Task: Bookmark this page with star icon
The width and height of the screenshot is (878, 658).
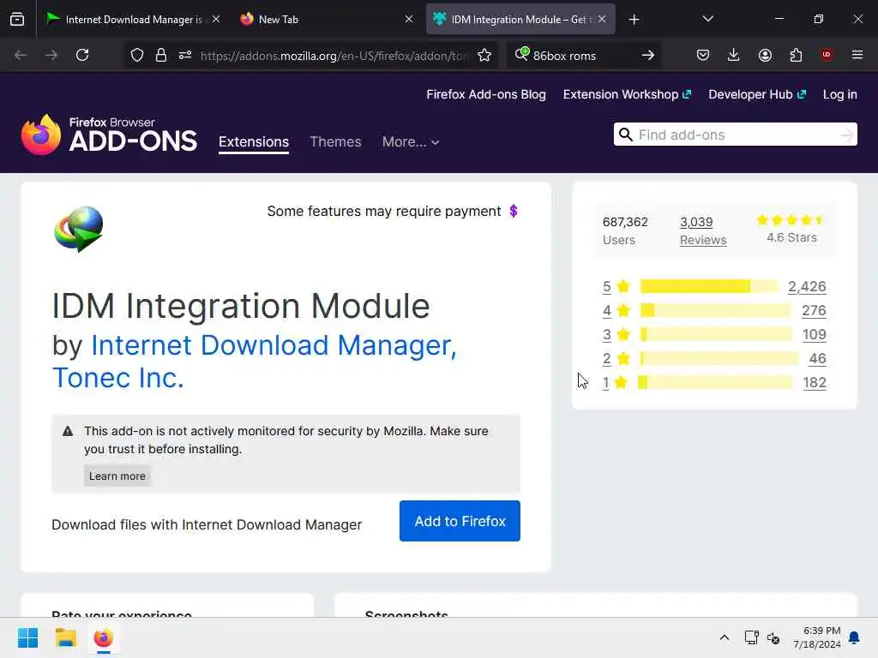Action: [x=484, y=56]
